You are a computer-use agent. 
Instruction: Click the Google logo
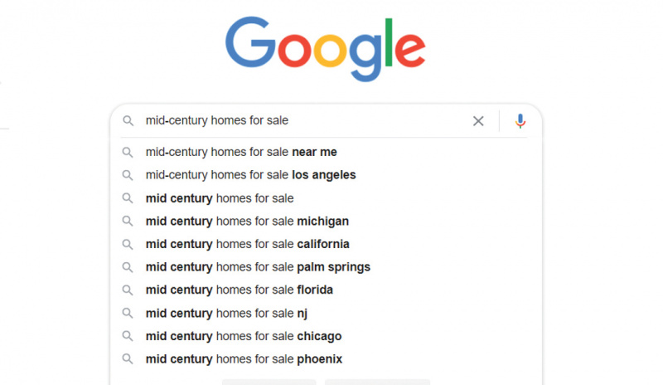(x=325, y=48)
